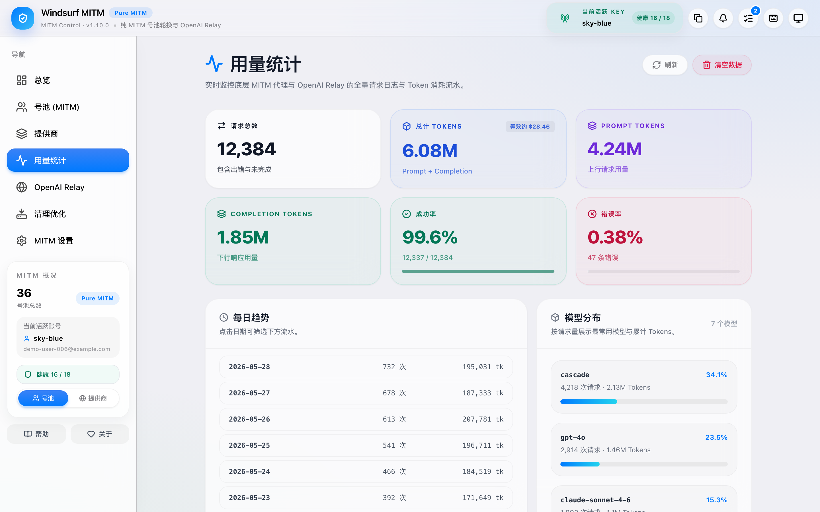The height and width of the screenshot is (512, 820).
Task: Click demo-user-006@example.com email
Action: coord(67,349)
